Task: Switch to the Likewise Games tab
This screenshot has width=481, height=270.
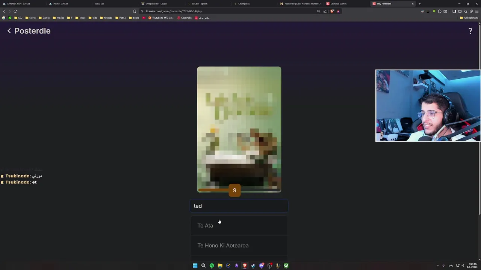Action: coord(347,4)
